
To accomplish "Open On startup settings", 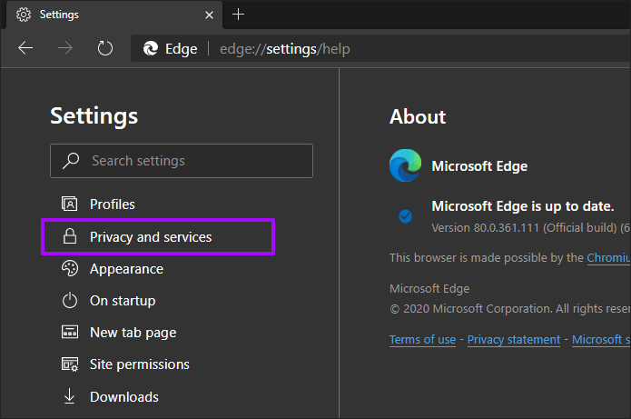I will click(x=123, y=301).
